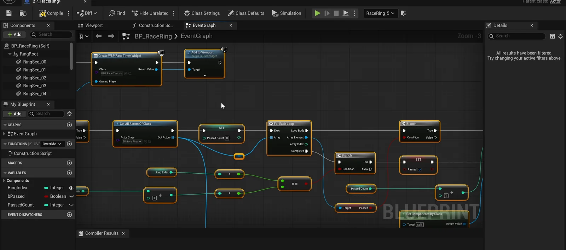Click the Components search field
Screen dimensions: 566x250
coord(51,34)
